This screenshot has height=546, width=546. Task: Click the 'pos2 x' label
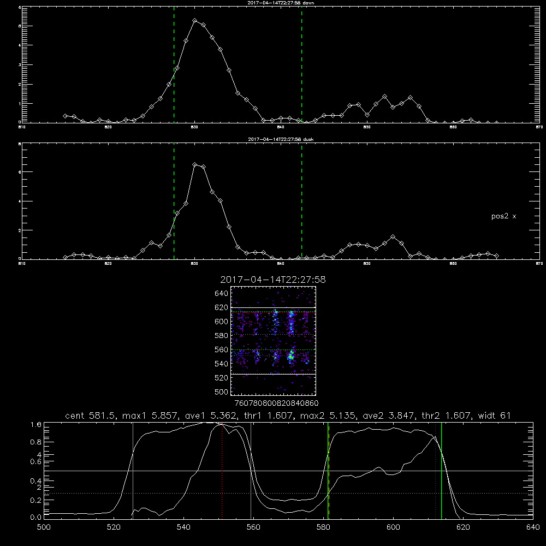click(503, 216)
